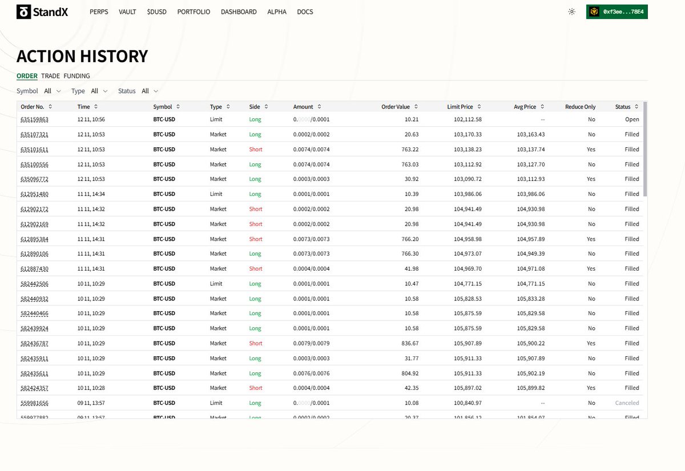
Task: Select the Open status of order 635159863
Action: pos(632,120)
